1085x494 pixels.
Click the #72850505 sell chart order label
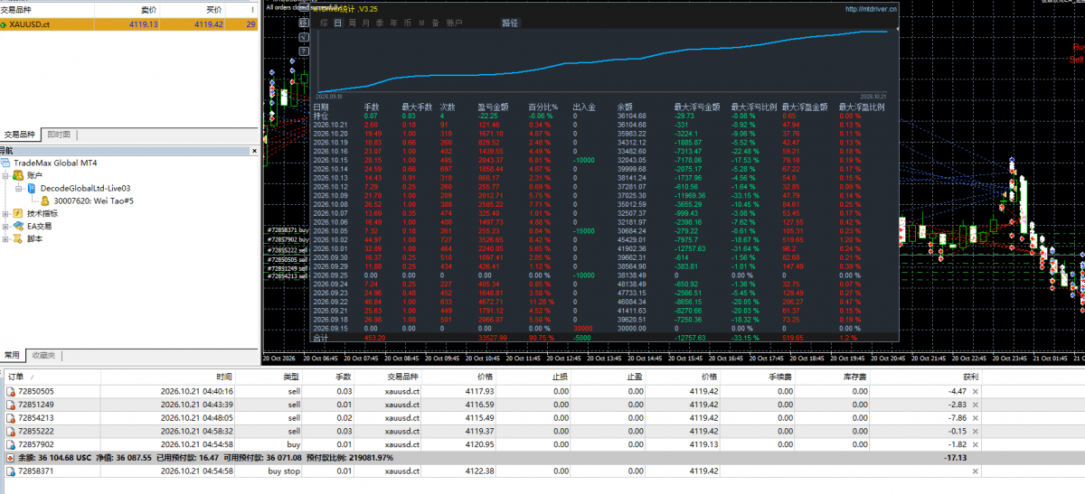pyautogui.click(x=288, y=259)
